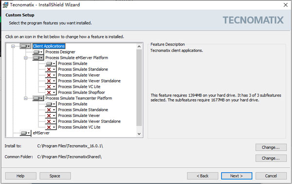Click drive icon of Process Simulate under eMServer Platform
The image size is (292, 184).
51,64
